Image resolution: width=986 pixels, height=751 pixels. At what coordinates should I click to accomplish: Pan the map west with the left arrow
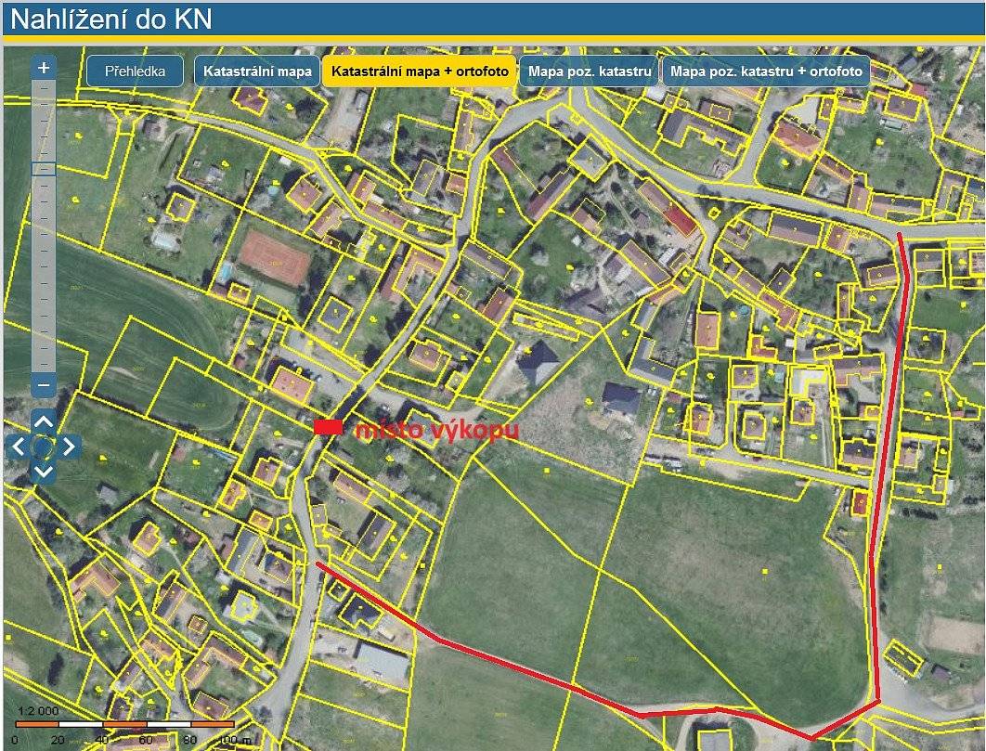click(17, 445)
